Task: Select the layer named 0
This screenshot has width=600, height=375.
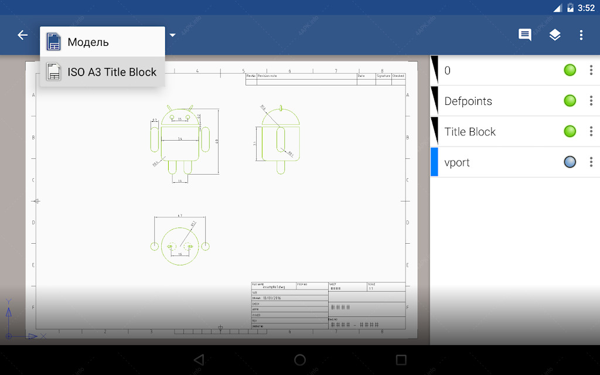Action: 447,70
